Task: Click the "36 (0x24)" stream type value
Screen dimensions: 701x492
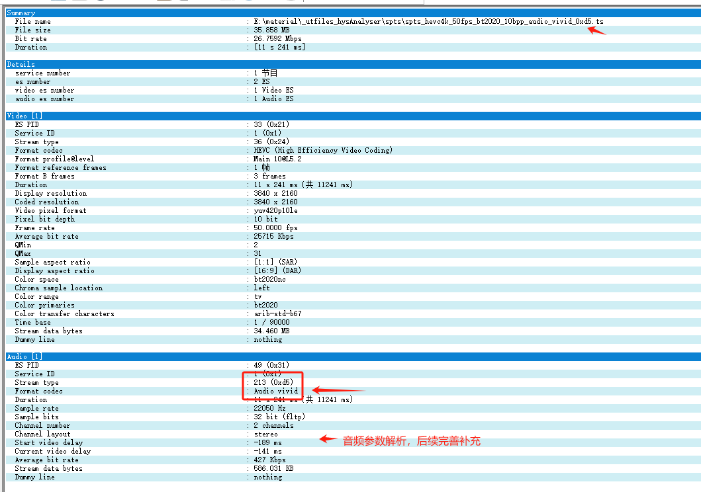Action: pyautogui.click(x=271, y=142)
